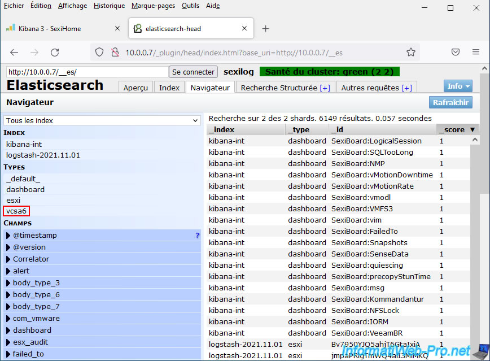
Task: Open the Marque-pages menu
Action: (x=153, y=6)
